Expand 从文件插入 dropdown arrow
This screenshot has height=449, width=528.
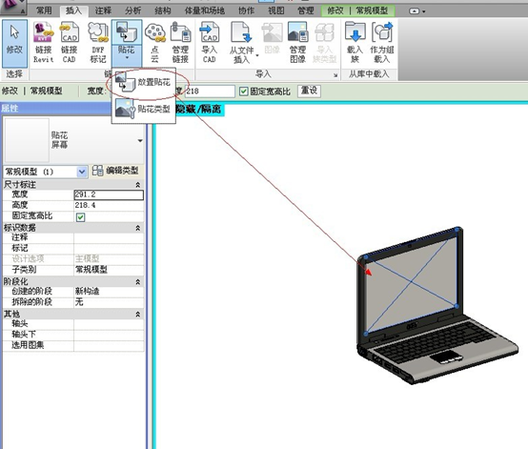(x=257, y=55)
